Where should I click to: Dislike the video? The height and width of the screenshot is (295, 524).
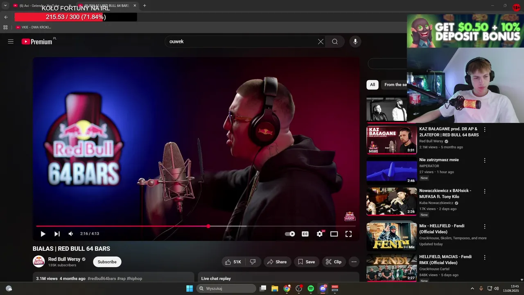pos(253,262)
